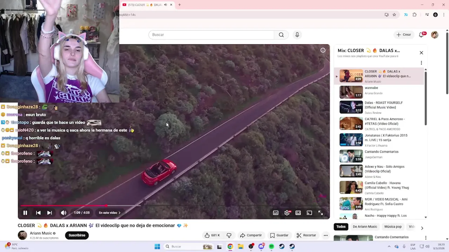Open the Crear menu

coord(404,35)
